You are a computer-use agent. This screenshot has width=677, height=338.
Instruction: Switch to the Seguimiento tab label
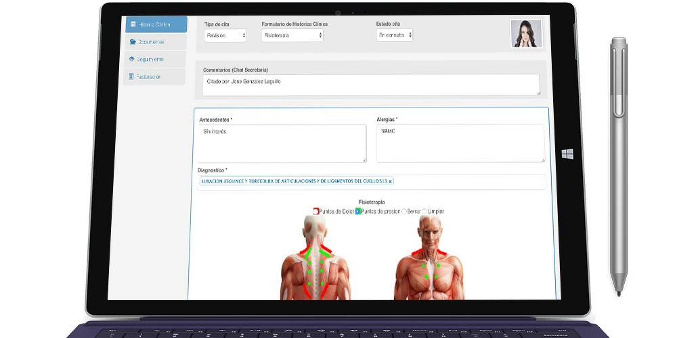[x=150, y=59]
